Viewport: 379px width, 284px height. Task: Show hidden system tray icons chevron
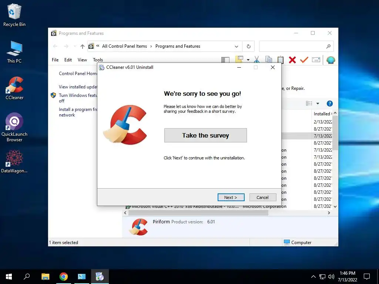pos(313,277)
